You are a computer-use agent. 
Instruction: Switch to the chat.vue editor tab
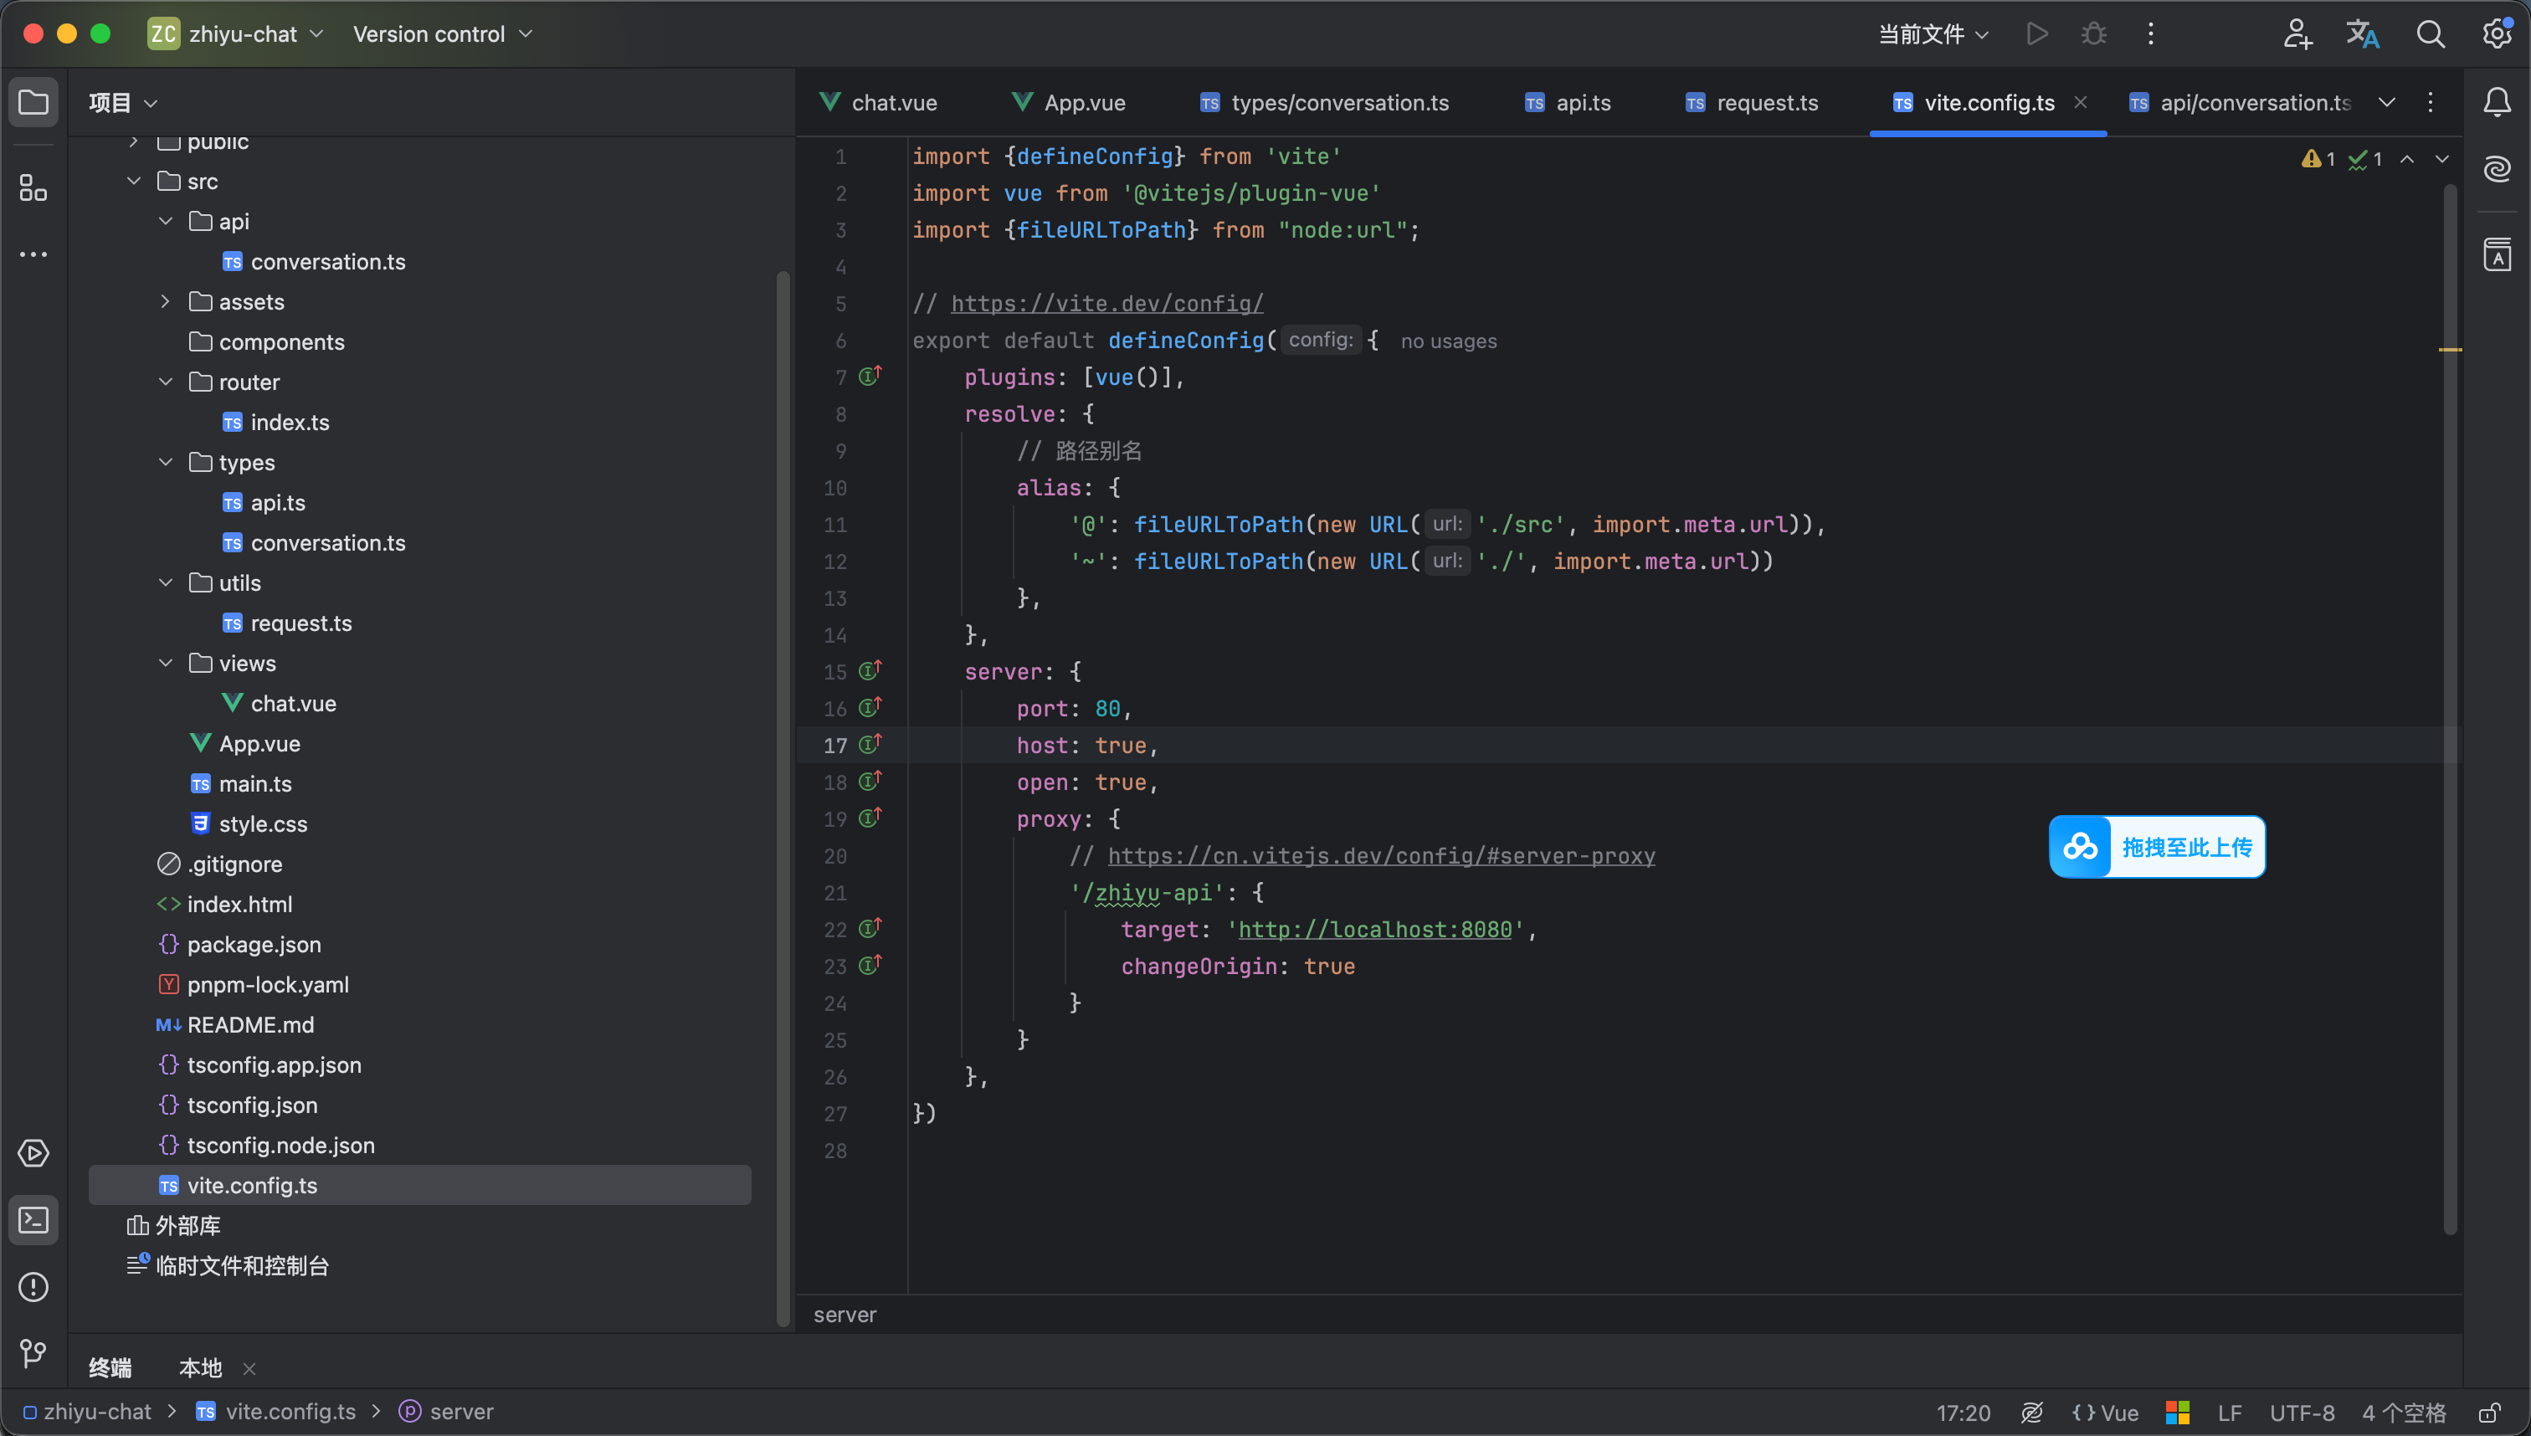[x=880, y=103]
